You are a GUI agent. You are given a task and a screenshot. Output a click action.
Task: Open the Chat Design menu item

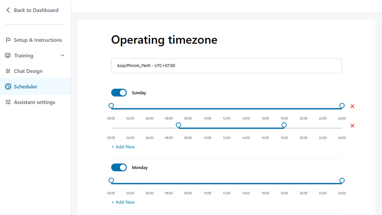tap(28, 71)
